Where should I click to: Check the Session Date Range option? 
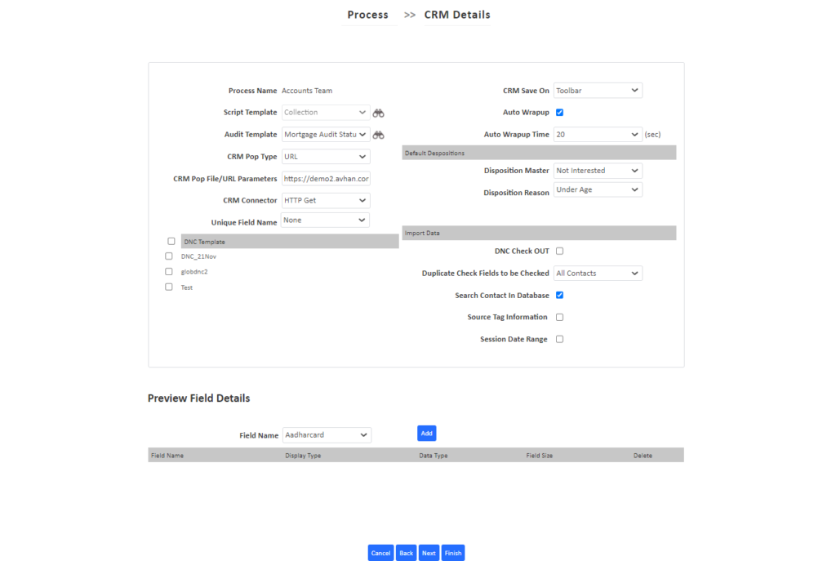coord(559,339)
